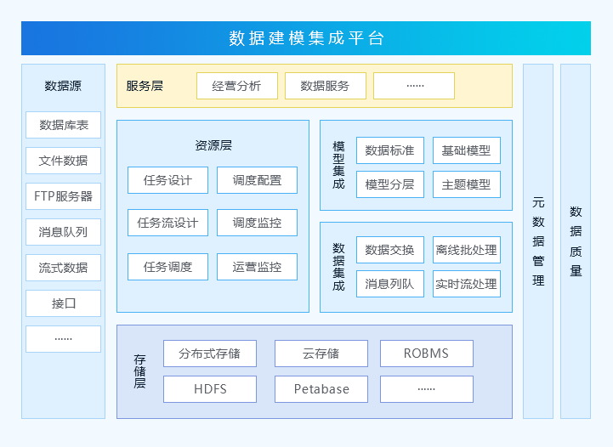
Task: Click the 主题模型 box
Action: [467, 184]
